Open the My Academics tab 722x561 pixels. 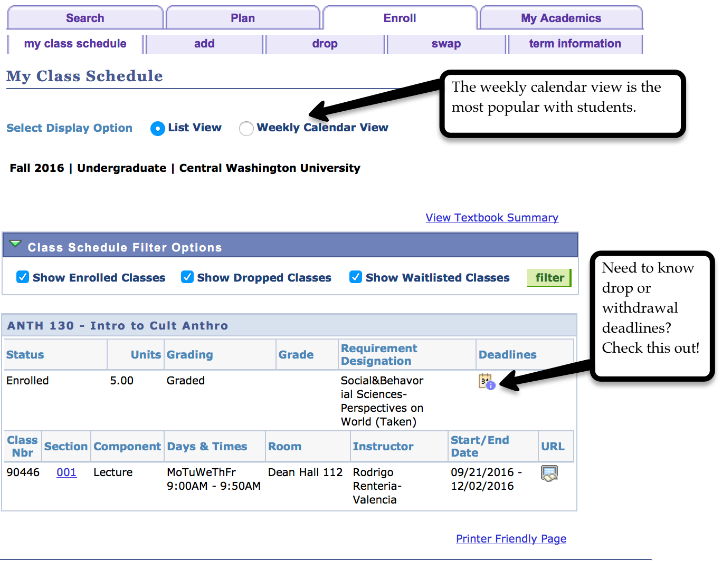click(x=561, y=18)
